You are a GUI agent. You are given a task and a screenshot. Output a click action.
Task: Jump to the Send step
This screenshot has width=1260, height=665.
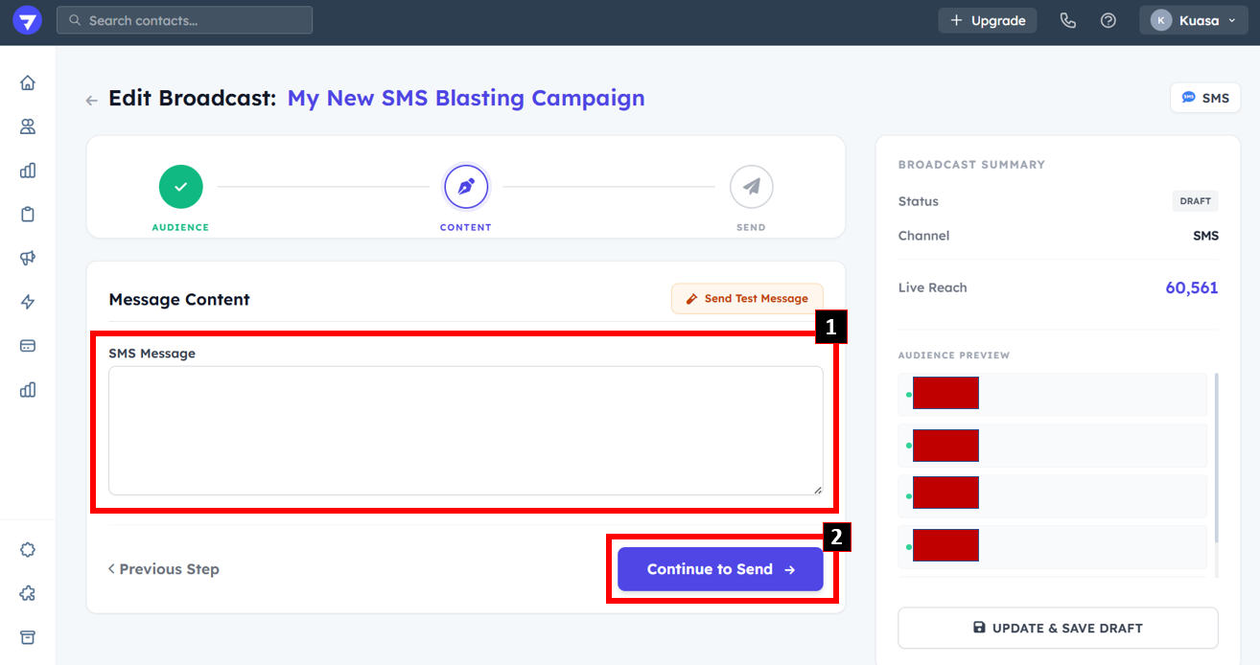751,188
